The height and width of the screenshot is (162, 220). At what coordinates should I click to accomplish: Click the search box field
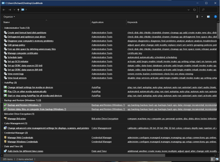(x=209, y=10)
